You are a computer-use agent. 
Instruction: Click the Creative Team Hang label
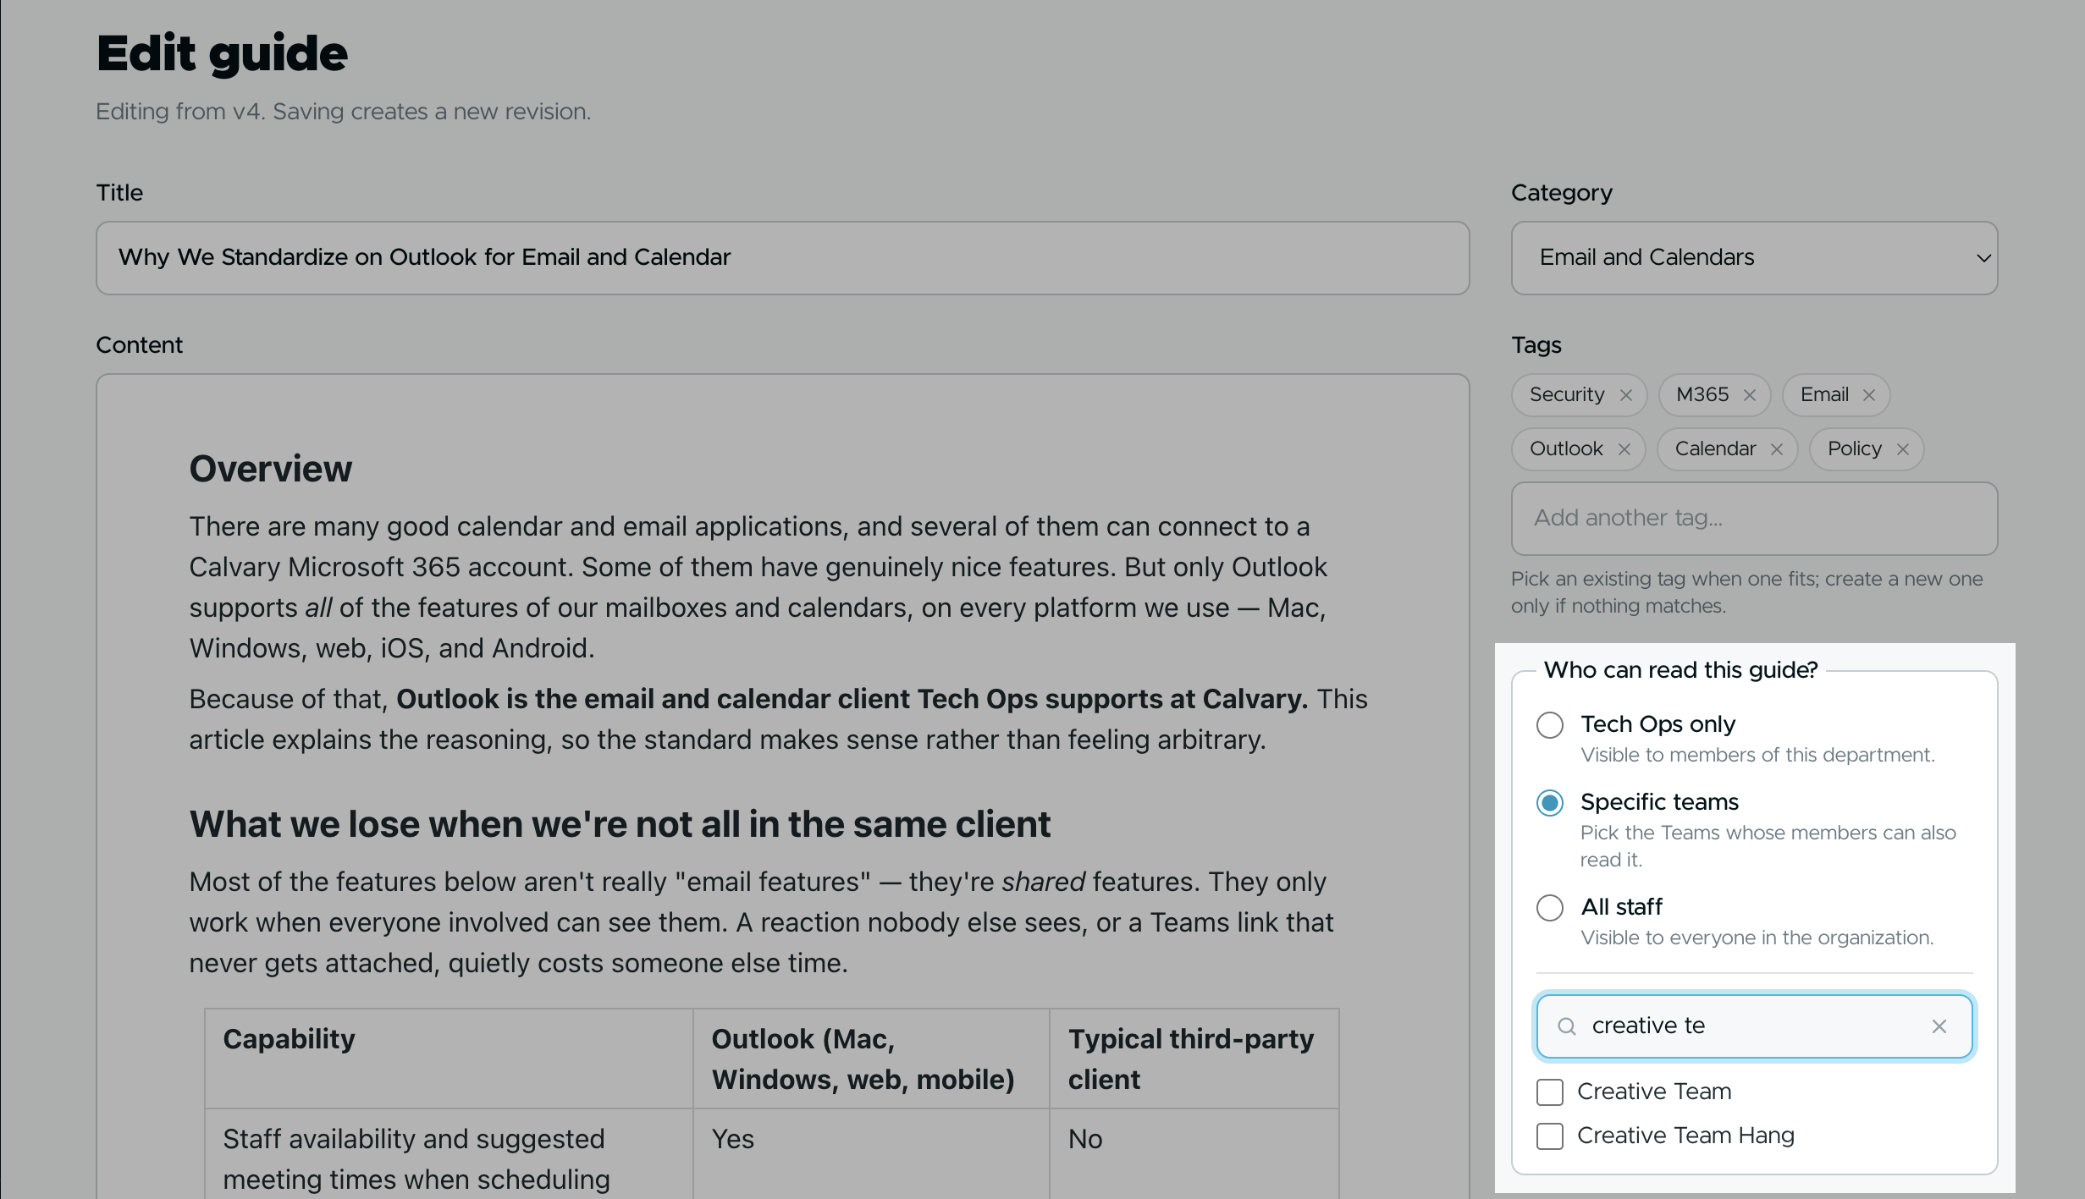(x=1685, y=1136)
